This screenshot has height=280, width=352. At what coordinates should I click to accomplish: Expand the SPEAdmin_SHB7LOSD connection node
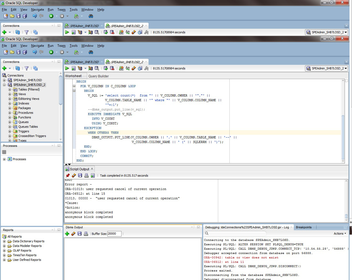pyautogui.click(x=4, y=80)
